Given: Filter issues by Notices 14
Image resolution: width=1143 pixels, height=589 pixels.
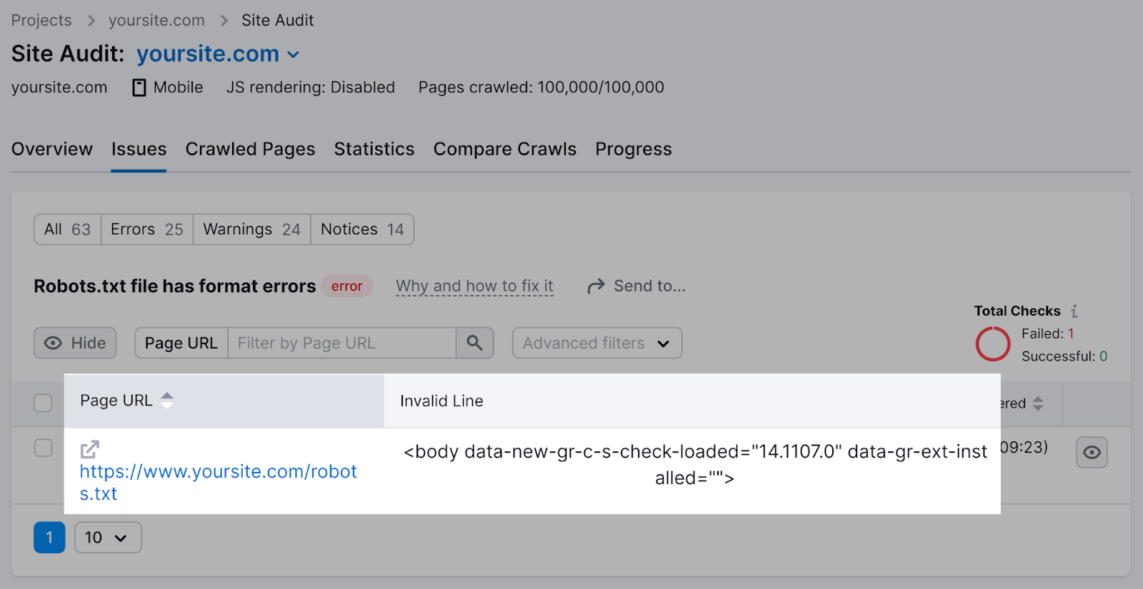Looking at the screenshot, I should (x=362, y=229).
